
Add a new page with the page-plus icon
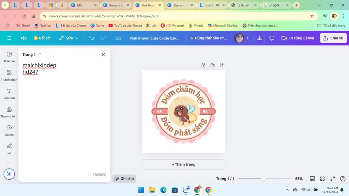[x=222, y=65]
